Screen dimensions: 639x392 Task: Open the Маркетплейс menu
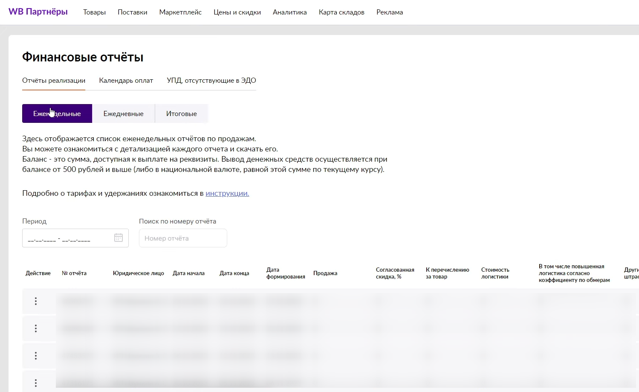(x=180, y=12)
